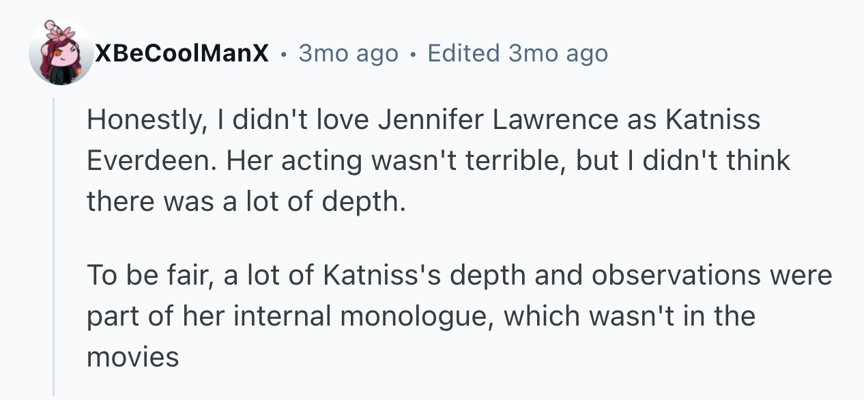Click the "Edited 3mo ago" label
This screenshot has height=400, width=864.
tap(517, 53)
